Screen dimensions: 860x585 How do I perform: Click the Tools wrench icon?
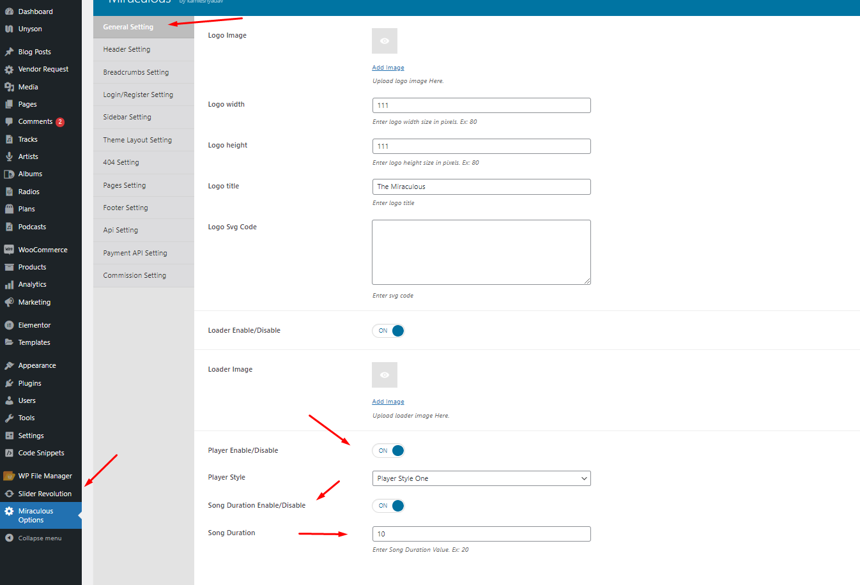click(x=9, y=418)
